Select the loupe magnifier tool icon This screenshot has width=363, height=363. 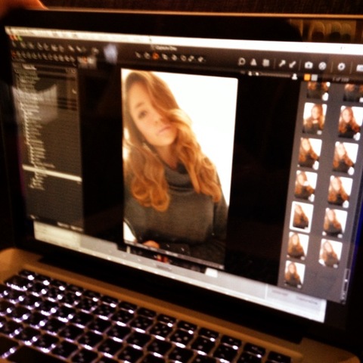[x=242, y=62]
